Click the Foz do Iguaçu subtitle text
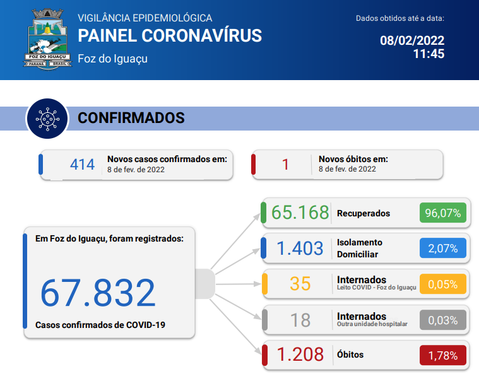Image resolution: width=479 pixels, height=374 pixels. click(112, 58)
